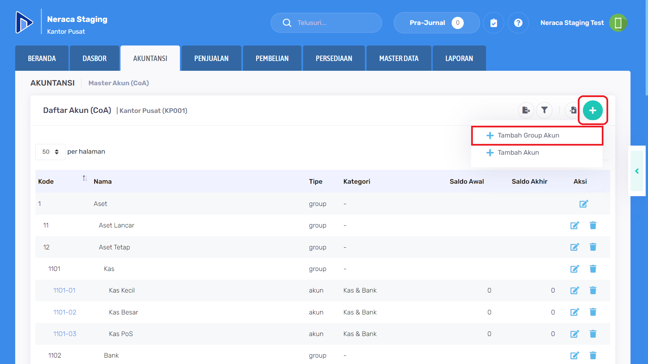
Task: Click the Saldo Akhir column header
Action: click(x=530, y=181)
